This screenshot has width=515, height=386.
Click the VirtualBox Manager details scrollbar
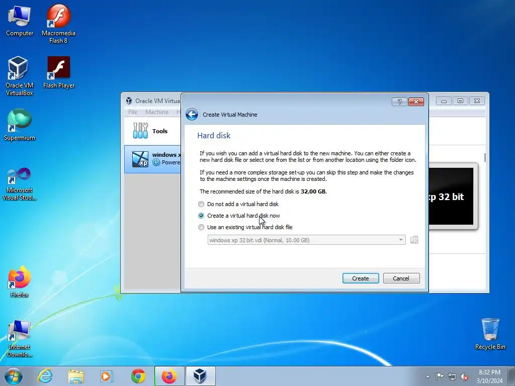485,157
